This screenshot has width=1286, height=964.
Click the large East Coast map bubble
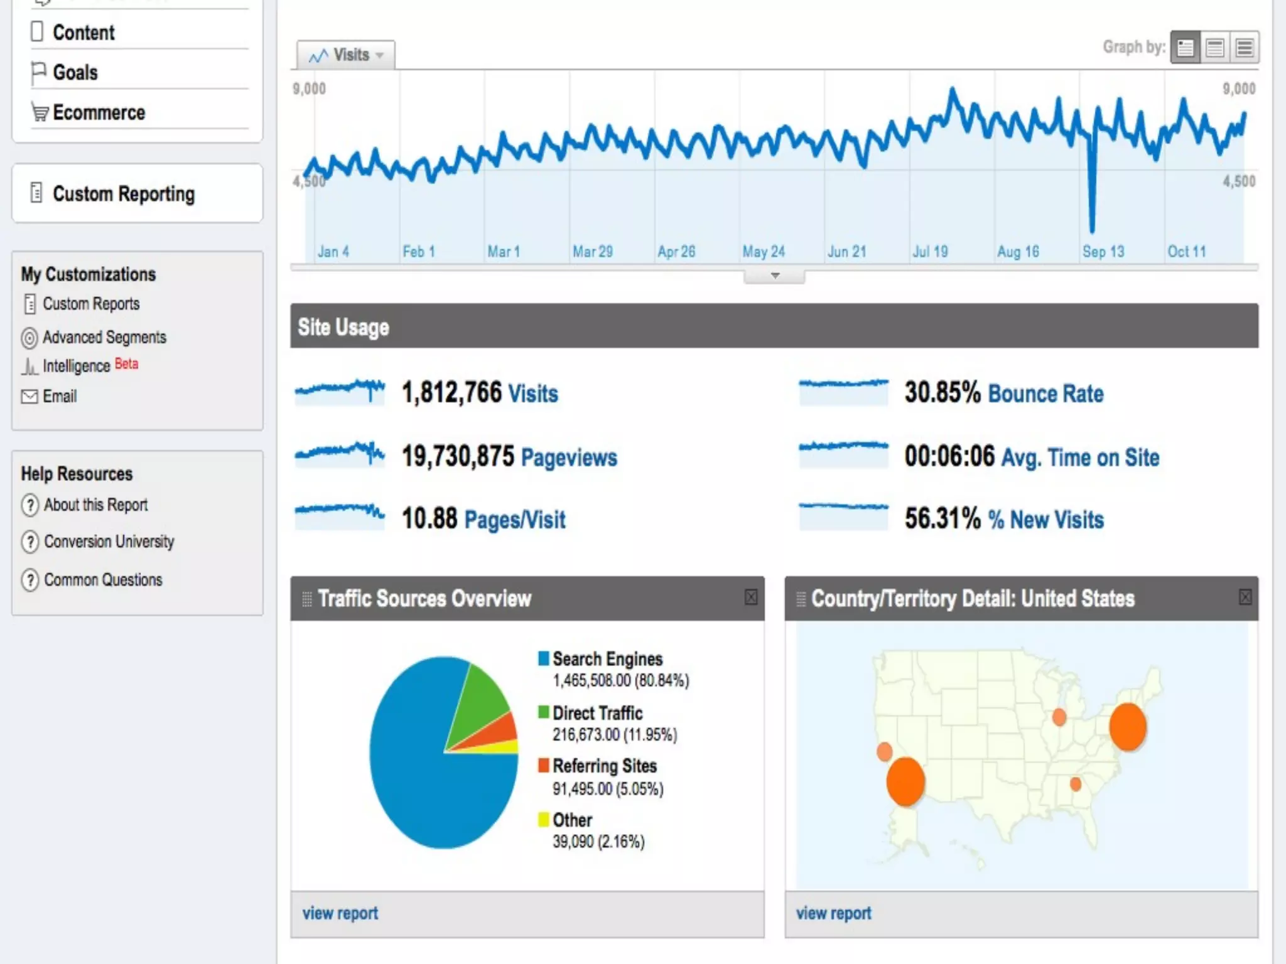point(1128,727)
